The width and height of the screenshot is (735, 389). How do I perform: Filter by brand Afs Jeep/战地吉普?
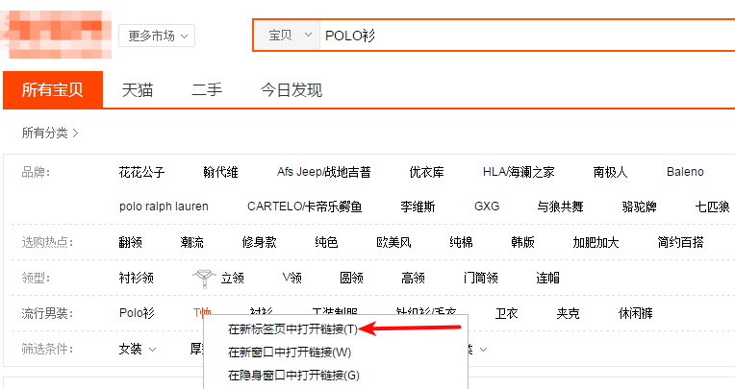click(x=323, y=172)
